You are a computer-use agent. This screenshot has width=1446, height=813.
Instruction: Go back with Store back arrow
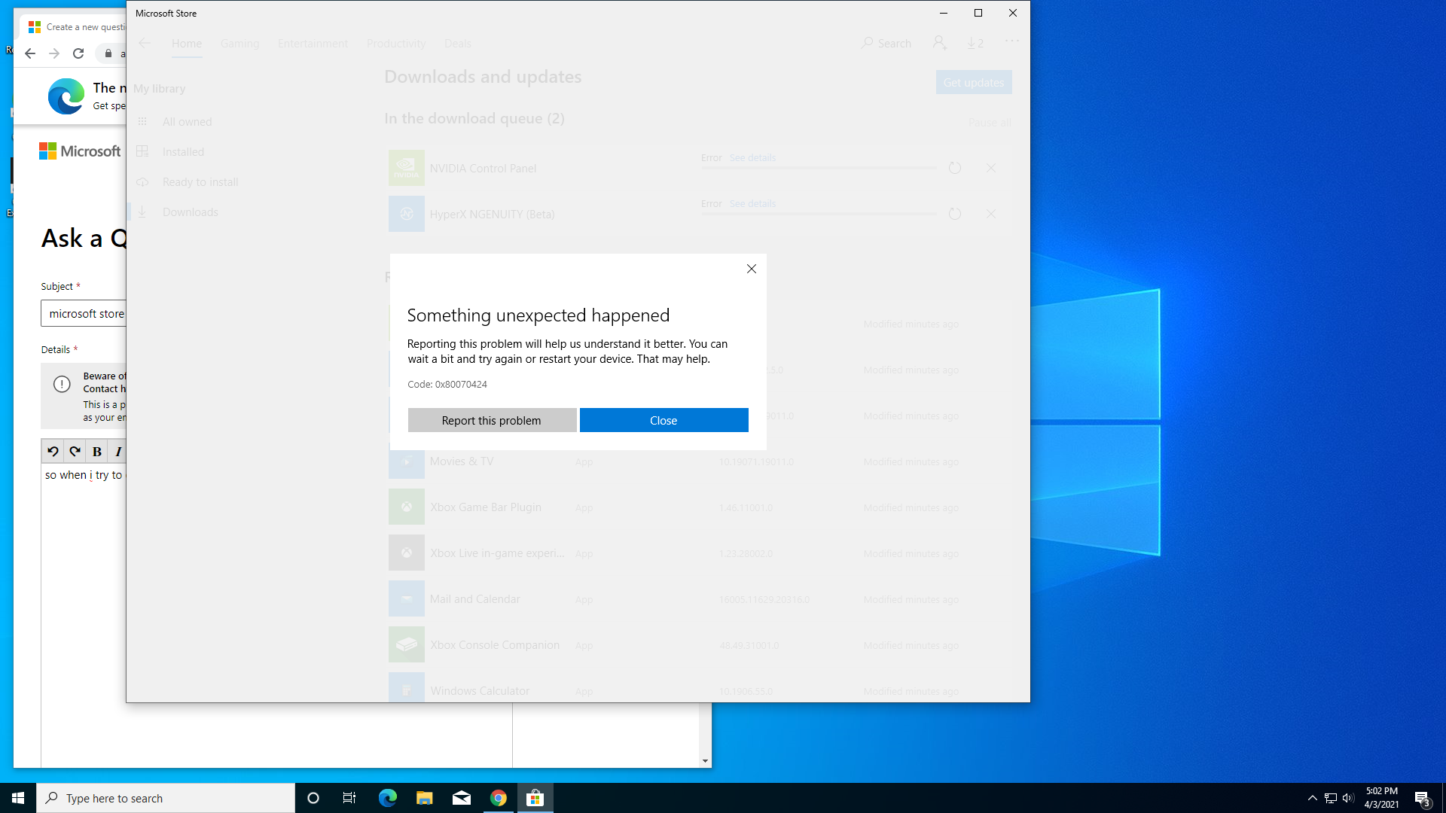pyautogui.click(x=145, y=43)
